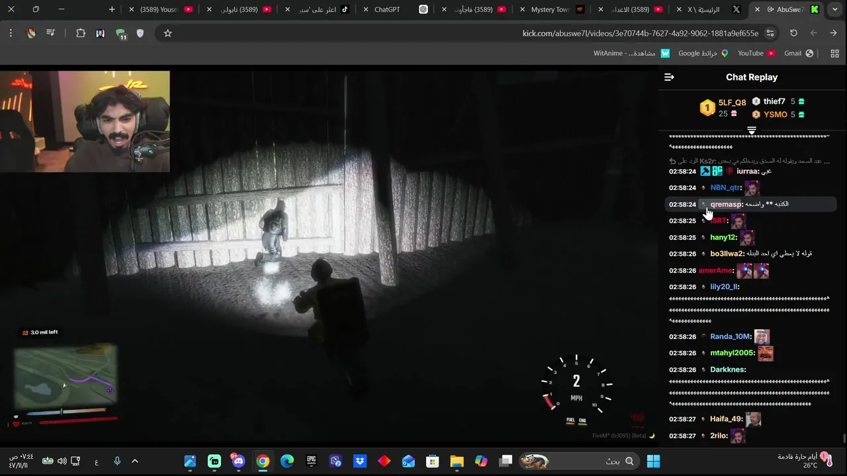Image resolution: width=847 pixels, height=476 pixels.
Task: Open thief7 leaderboard entry
Action: (x=778, y=102)
